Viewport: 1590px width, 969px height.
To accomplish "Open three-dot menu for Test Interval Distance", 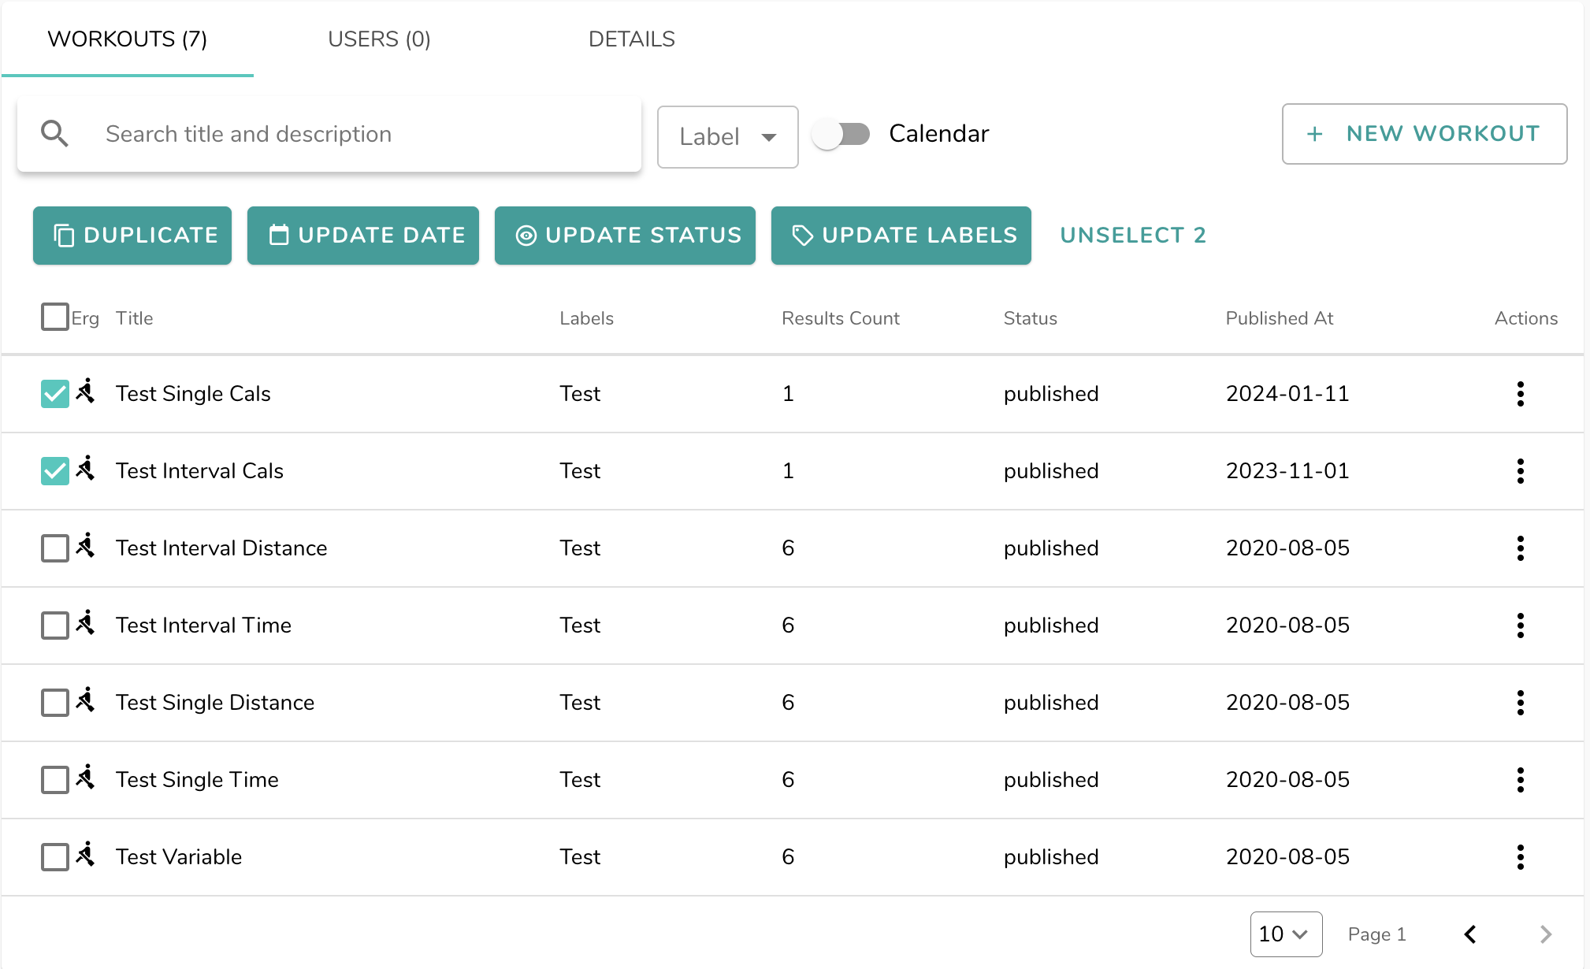I will click(x=1520, y=548).
